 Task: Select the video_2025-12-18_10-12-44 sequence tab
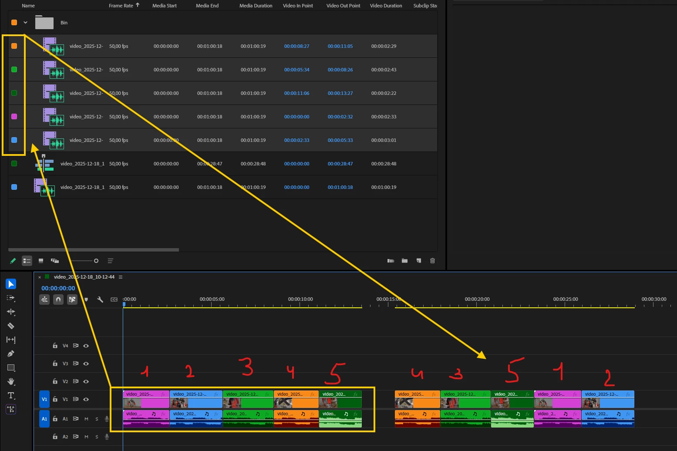pyautogui.click(x=84, y=277)
